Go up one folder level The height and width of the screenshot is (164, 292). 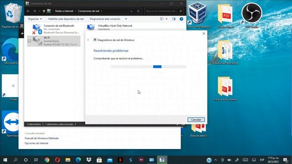pyautogui.click(x=44, y=11)
